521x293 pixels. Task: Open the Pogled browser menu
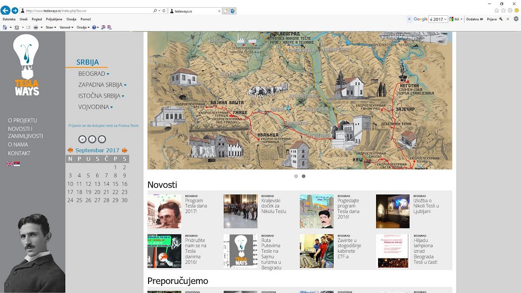37,19
